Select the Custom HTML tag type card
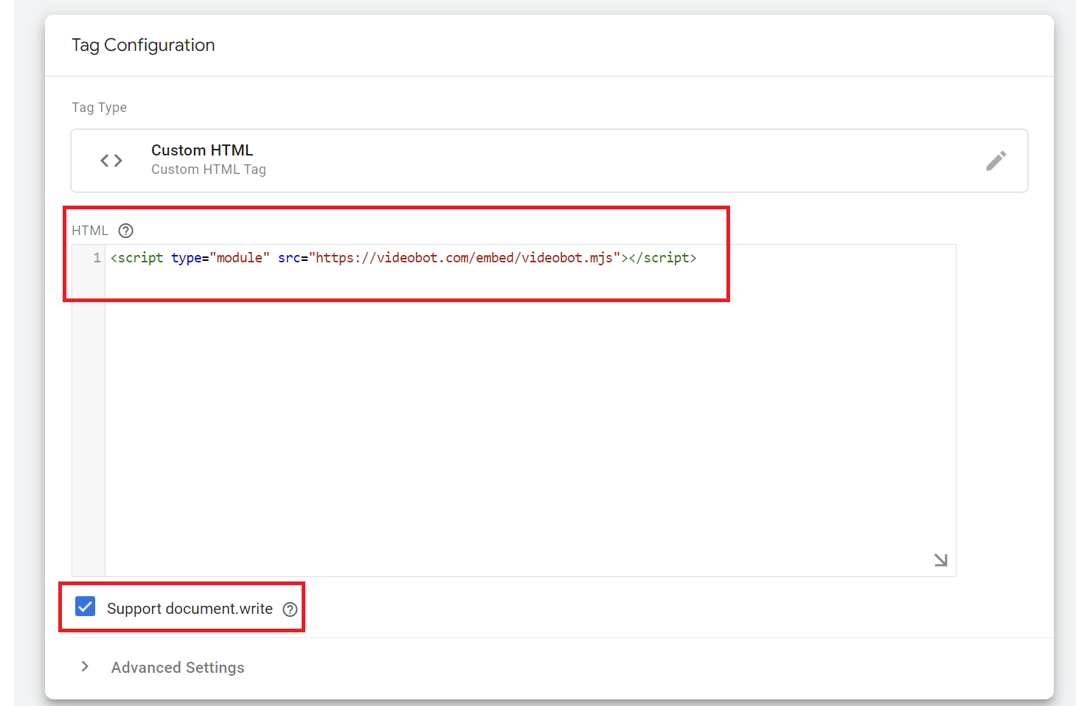Viewport: 1076px width, 706px height. pyautogui.click(x=549, y=161)
